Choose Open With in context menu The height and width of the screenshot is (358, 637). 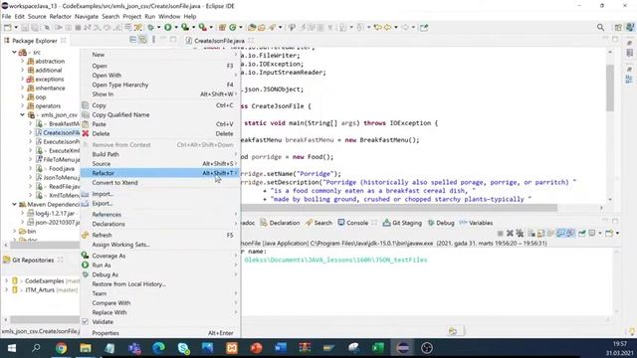click(x=159, y=76)
